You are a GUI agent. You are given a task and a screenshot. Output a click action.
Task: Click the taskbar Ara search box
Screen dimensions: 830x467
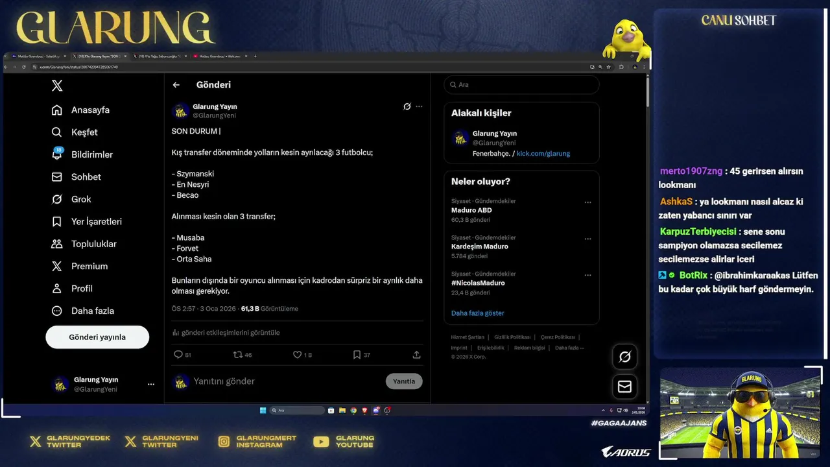(297, 410)
